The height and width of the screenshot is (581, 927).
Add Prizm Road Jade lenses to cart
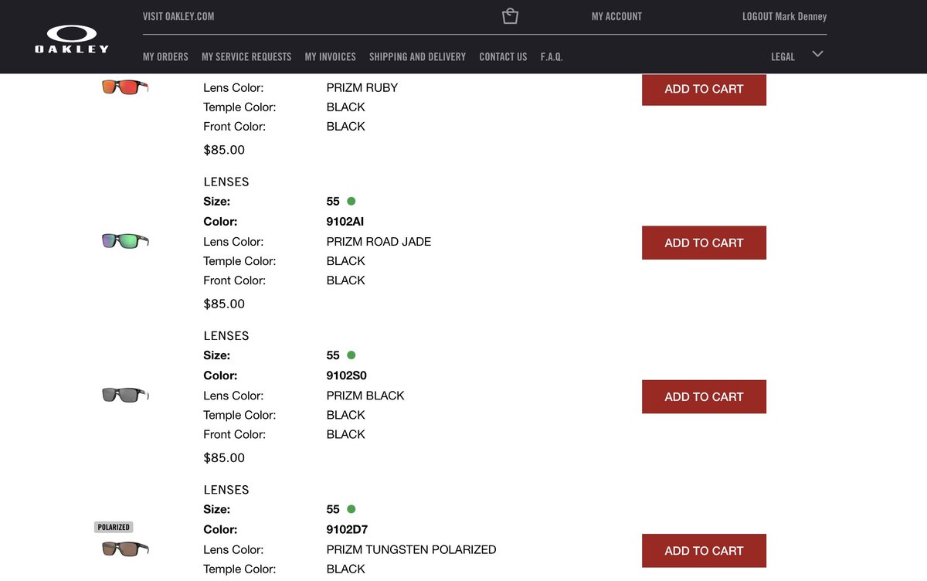point(704,243)
